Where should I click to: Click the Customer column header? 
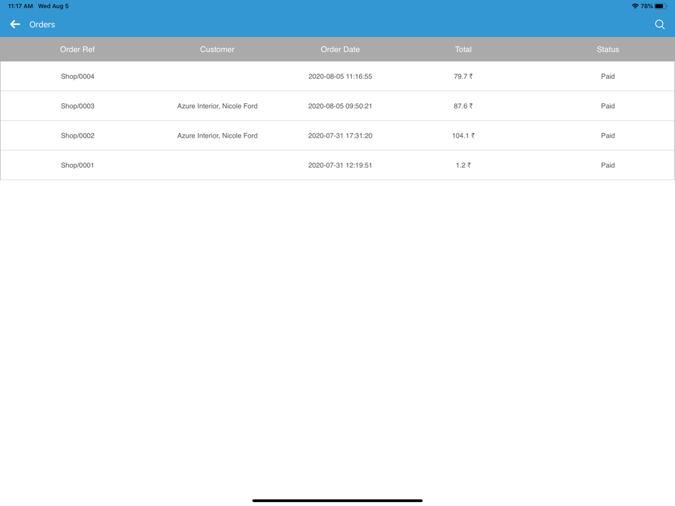[x=217, y=49]
